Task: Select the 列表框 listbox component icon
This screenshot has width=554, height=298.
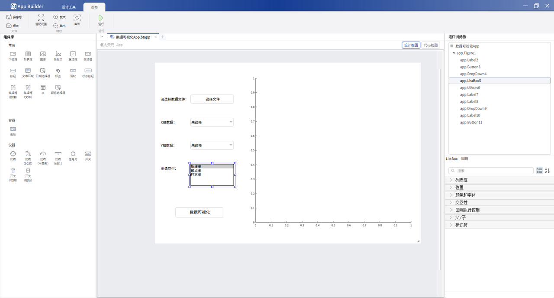Action: point(28,54)
